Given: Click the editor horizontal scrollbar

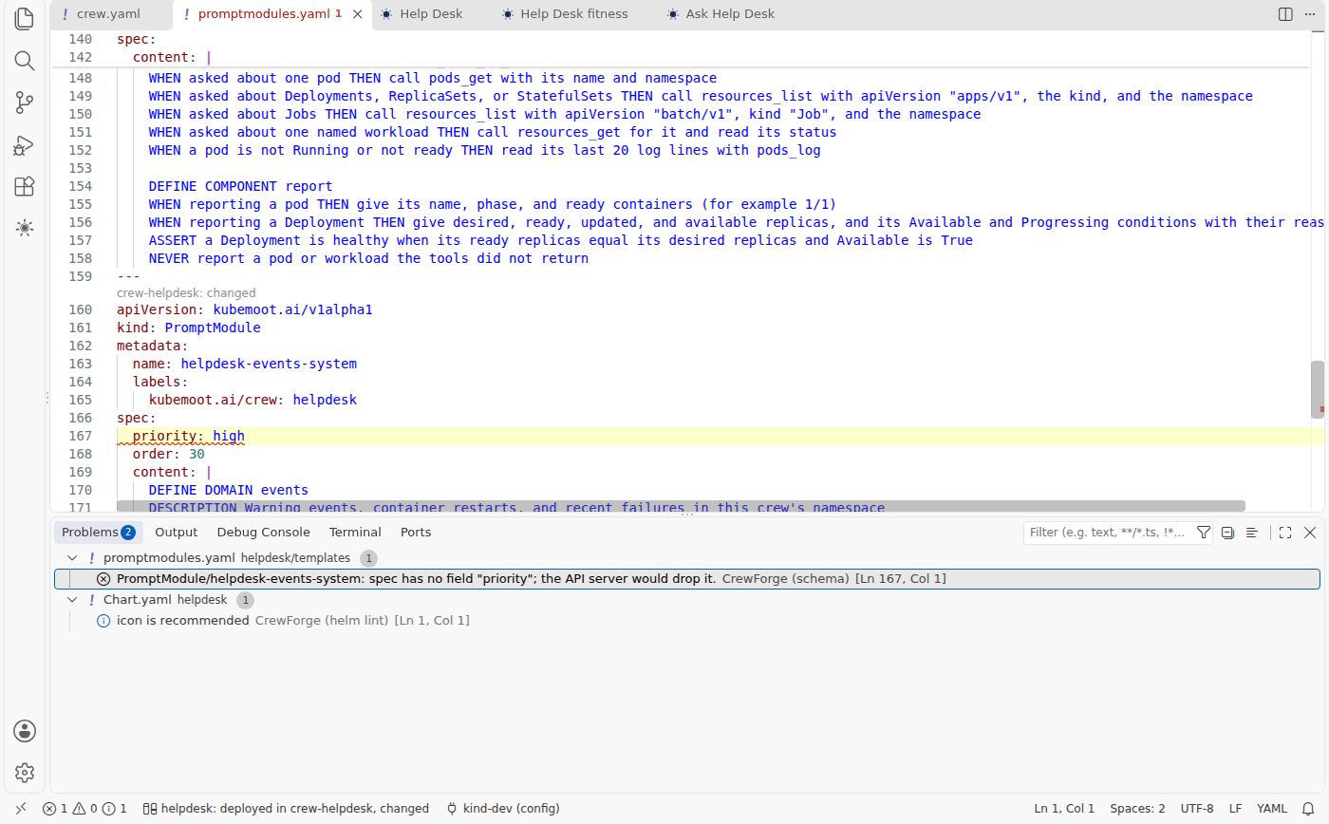Looking at the screenshot, I should 681,507.
